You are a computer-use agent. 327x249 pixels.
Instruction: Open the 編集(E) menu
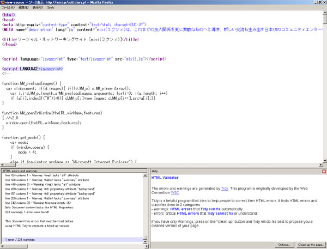pos(23,8)
